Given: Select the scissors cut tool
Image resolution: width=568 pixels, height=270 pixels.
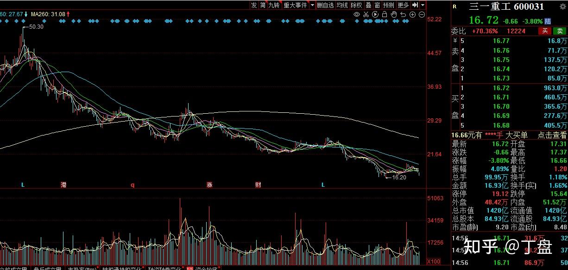Looking at the screenshot, I should 366,14.
